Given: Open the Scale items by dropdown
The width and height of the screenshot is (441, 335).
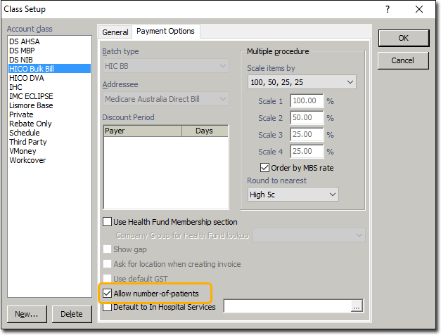Looking at the screenshot, I should pyautogui.click(x=302, y=83).
